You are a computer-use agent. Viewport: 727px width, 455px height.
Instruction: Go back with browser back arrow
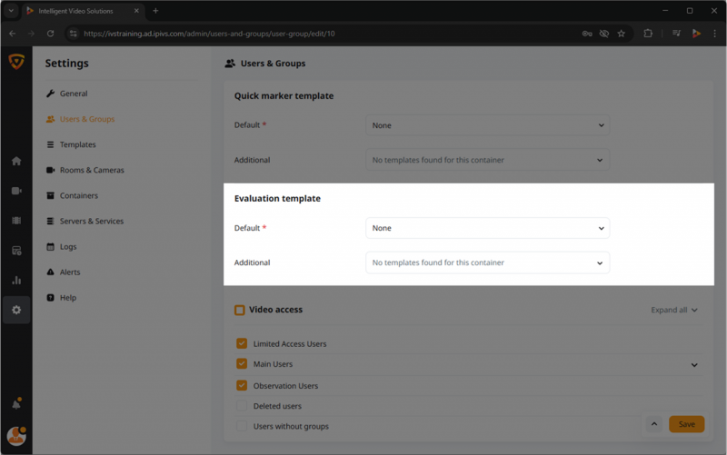click(x=13, y=34)
